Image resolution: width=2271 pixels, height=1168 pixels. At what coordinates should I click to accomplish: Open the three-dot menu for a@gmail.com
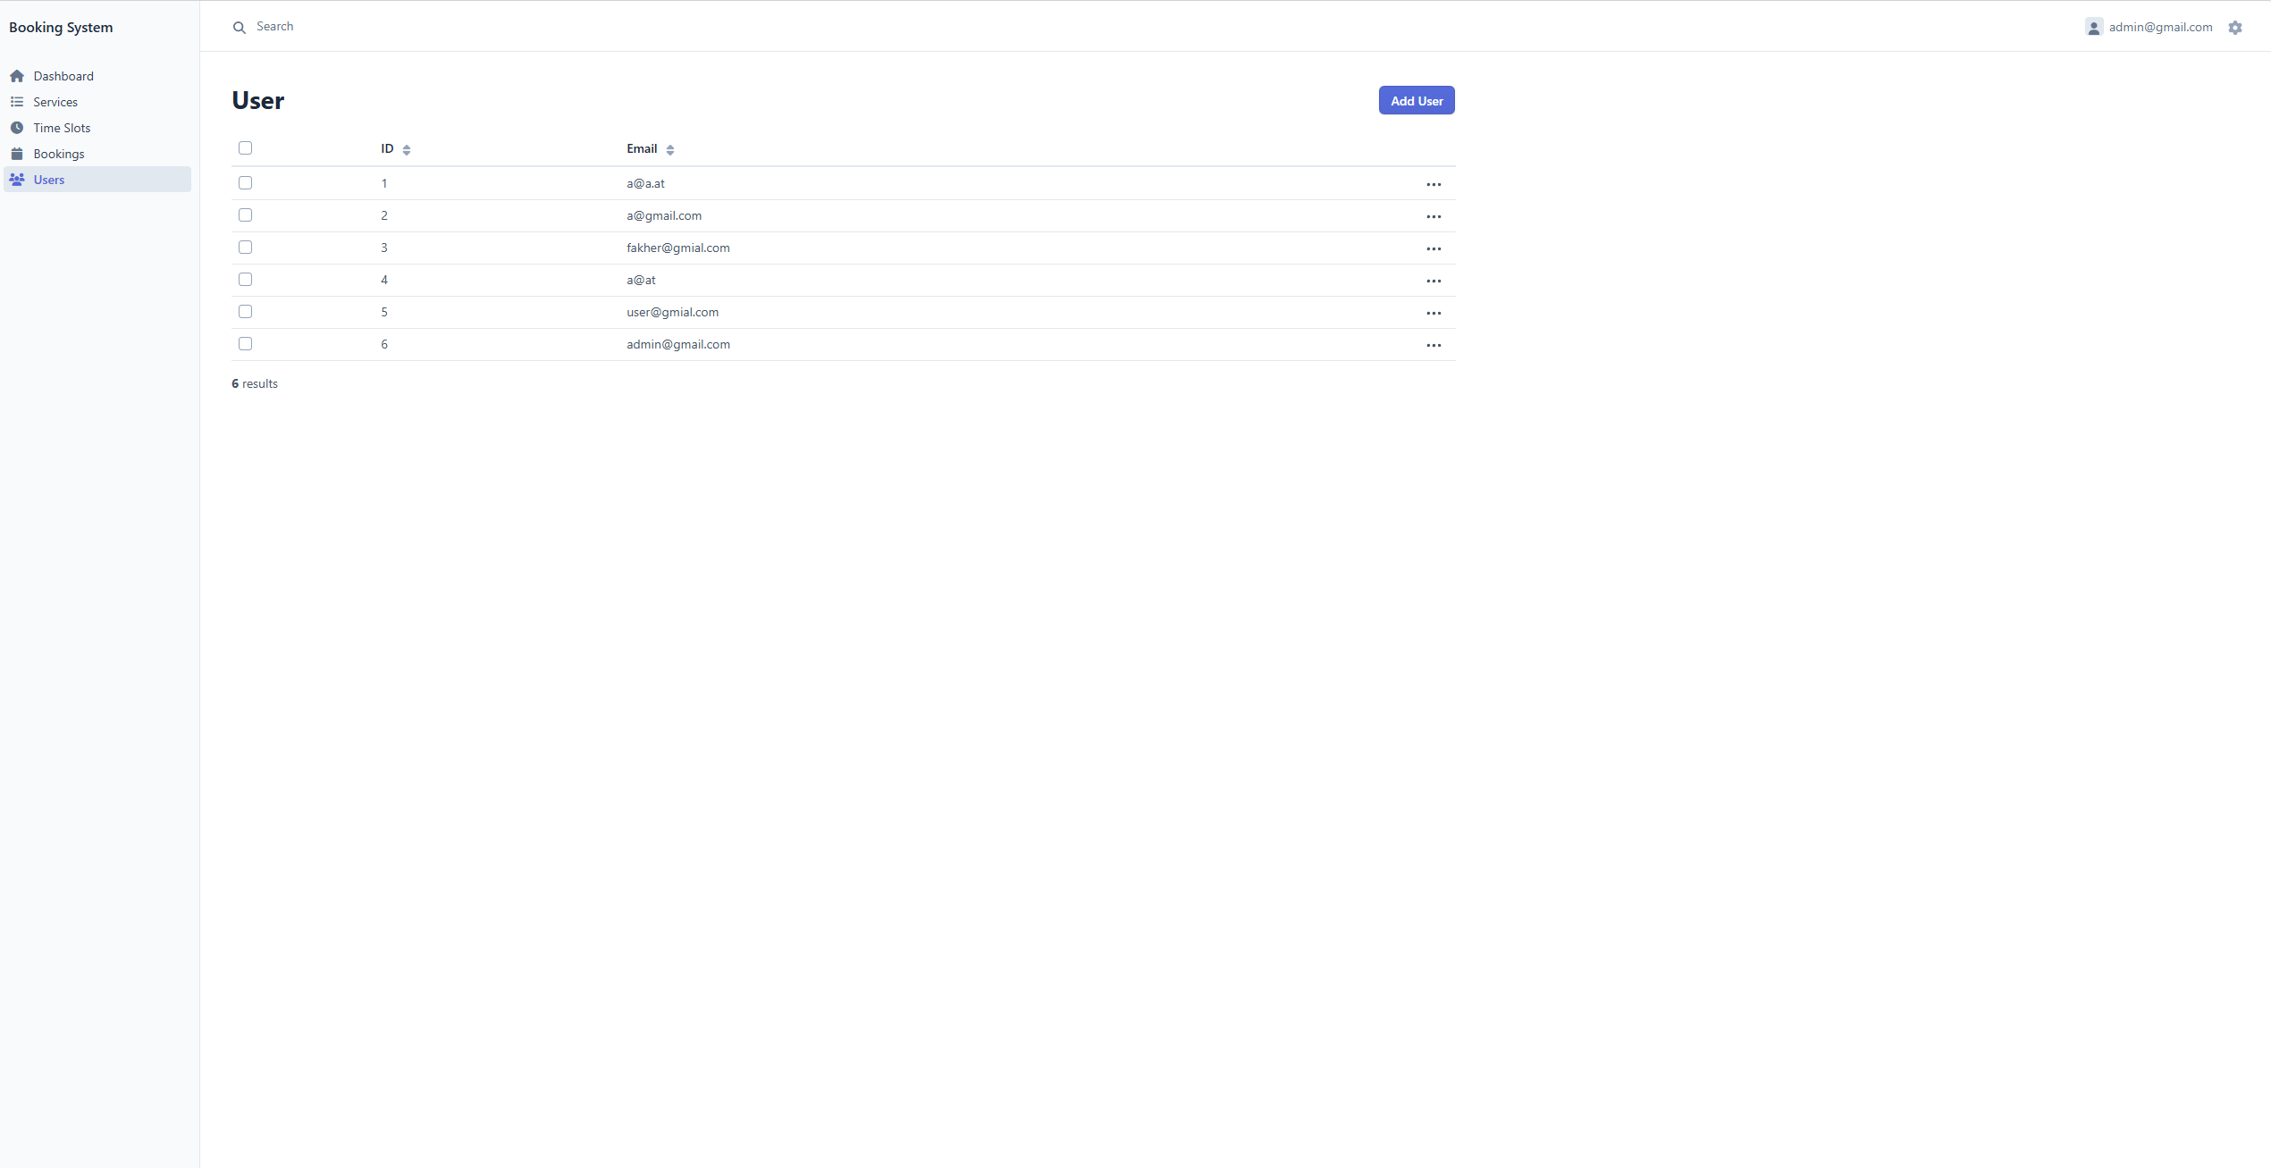[x=1434, y=216]
